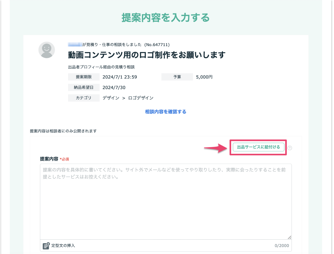The image size is (334, 254).
Task: Click the 出品サービスに紐付ける button
Action: coord(258,147)
